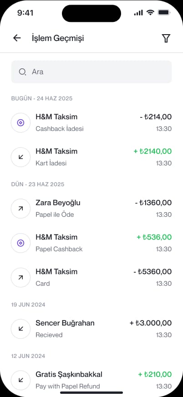Tap outgoing arrow icon for Zara Beyoğlu
183x397 pixels.
coord(21,209)
